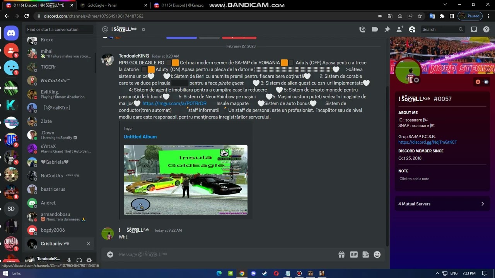
Task: Open Google Translate extension icon
Action: click(432, 16)
